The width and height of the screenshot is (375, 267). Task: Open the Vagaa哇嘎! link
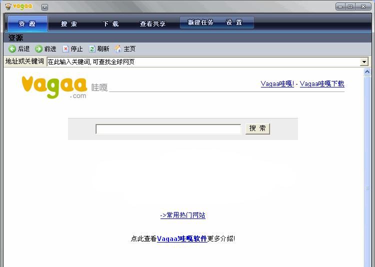277,83
